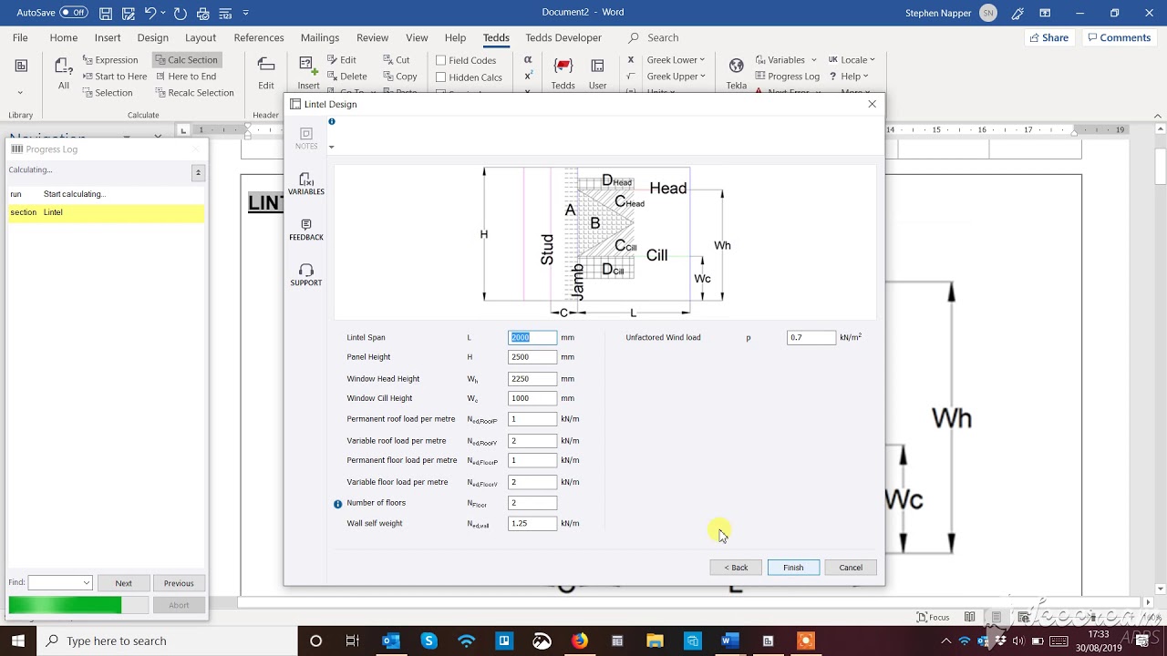Click the Here to End command
1167x656 pixels.
coord(185,77)
